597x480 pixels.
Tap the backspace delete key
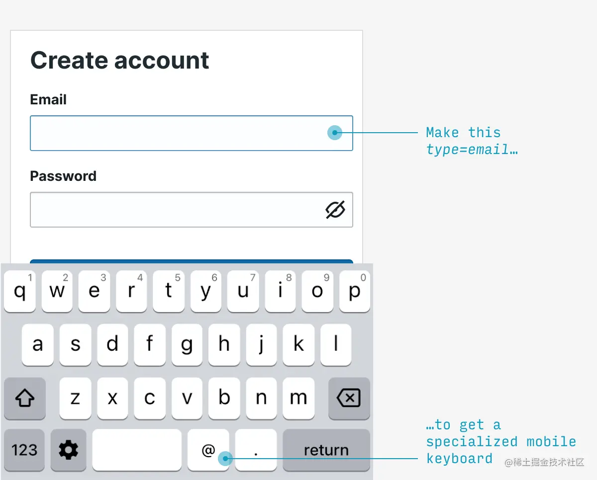[x=349, y=398]
